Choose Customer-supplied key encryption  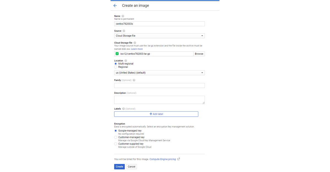pos(116,144)
